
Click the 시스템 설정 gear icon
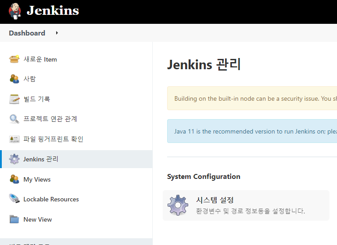(178, 205)
